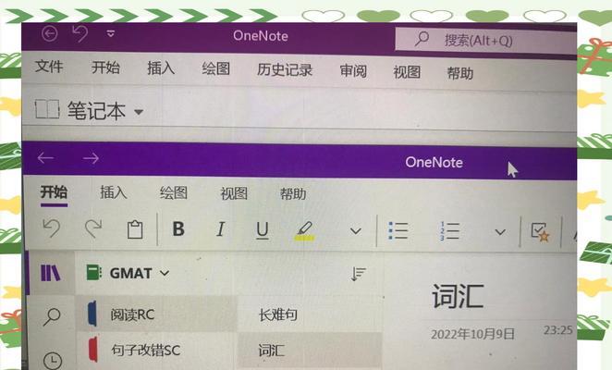Open the 开始 tab in upper OneNote ribbon
The width and height of the screenshot is (612, 370).
point(105,68)
